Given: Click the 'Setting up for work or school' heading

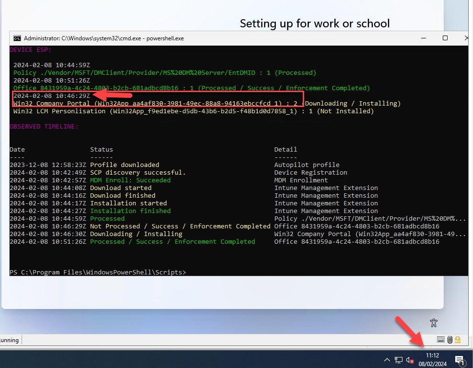Looking at the screenshot, I should [x=315, y=23].
